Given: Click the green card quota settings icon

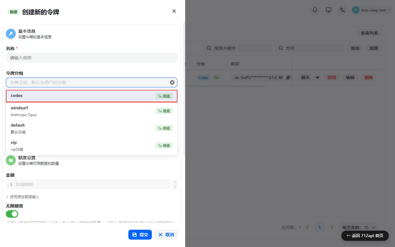Looking at the screenshot, I should 11,160.
